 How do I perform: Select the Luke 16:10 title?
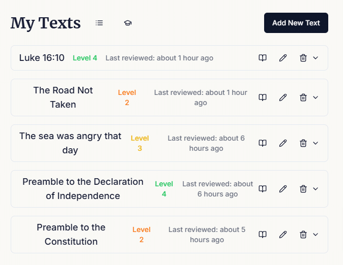pyautogui.click(x=42, y=58)
